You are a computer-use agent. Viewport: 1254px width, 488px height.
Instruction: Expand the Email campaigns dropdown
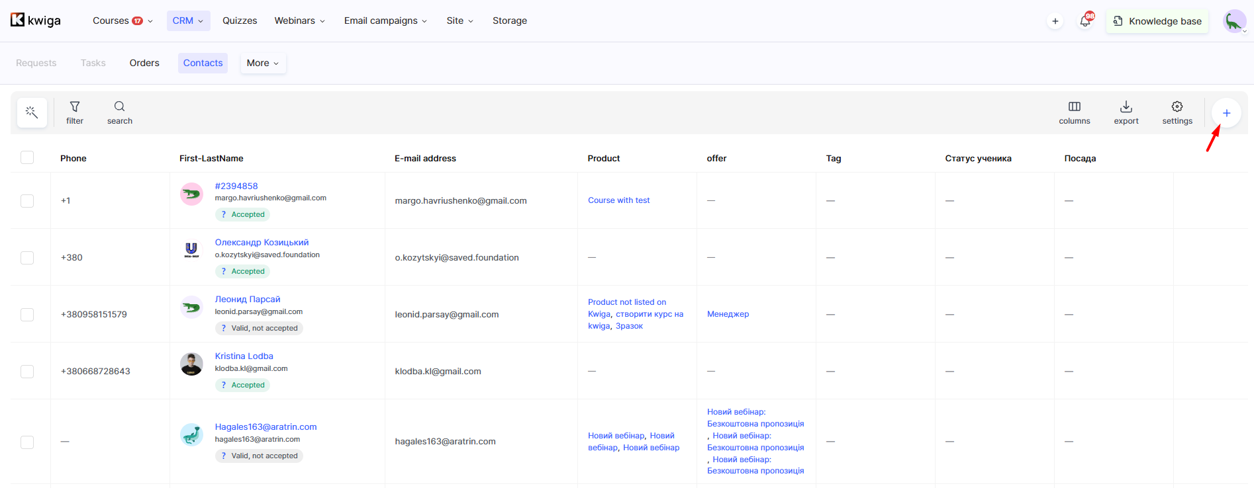(385, 20)
